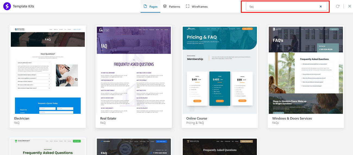
Task: Click the Template Kits purple logo icon
Action: pos(7,6)
